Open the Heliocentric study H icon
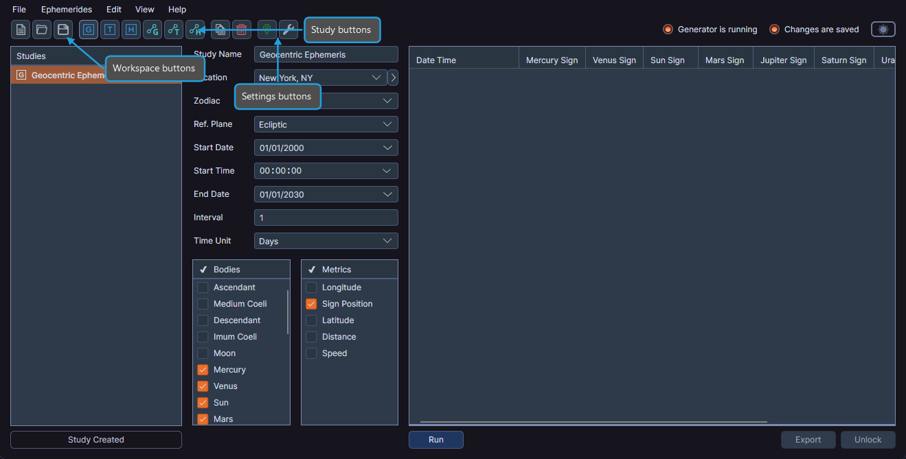906x459 pixels. (x=131, y=30)
